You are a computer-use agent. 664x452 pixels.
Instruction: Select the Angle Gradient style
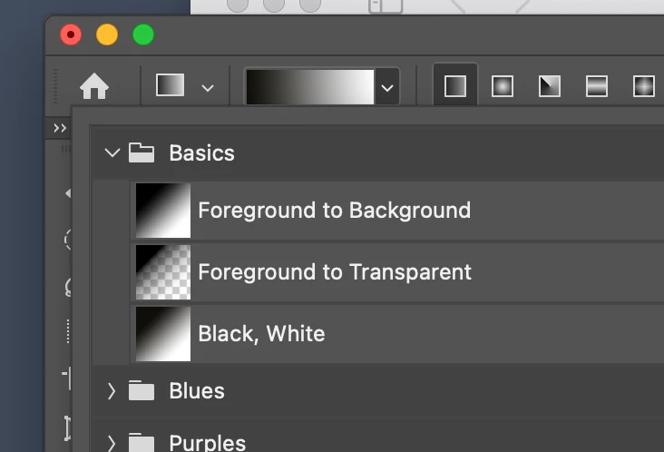[x=550, y=86]
